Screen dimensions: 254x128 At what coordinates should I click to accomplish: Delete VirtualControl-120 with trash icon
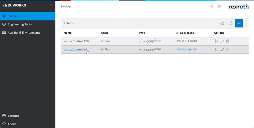click(228, 41)
